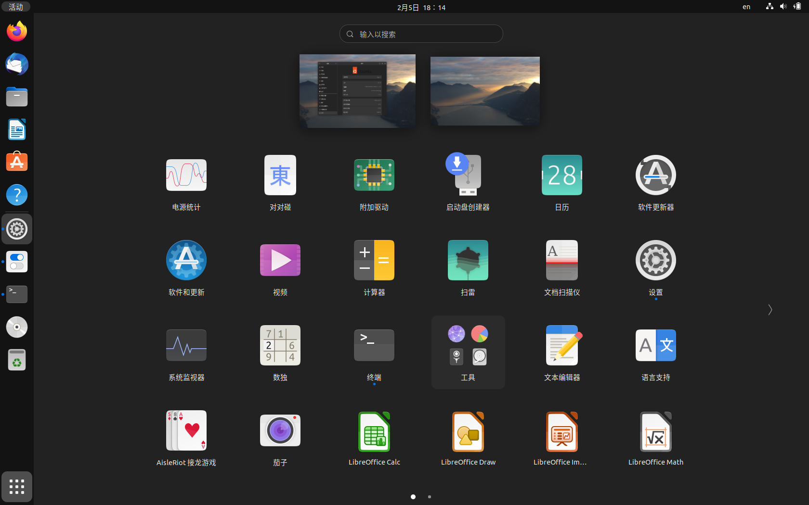809x505 pixels.
Task: Open Ubuntu Software from the dock
Action: tap(17, 163)
